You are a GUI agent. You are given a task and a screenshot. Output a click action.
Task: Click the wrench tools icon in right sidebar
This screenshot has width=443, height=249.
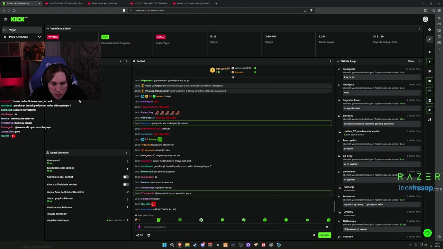pos(430,110)
